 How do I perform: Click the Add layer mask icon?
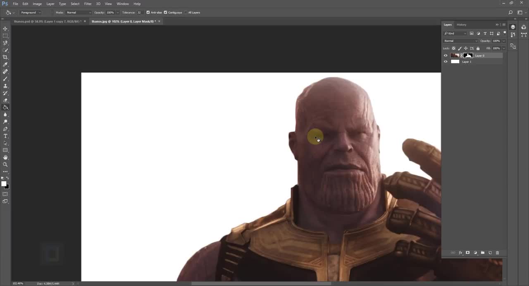pos(467,253)
